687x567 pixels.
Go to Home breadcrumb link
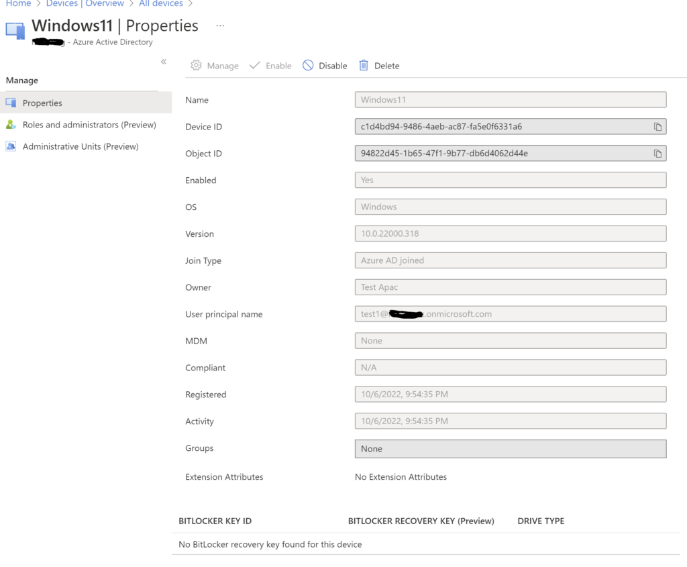[18, 4]
